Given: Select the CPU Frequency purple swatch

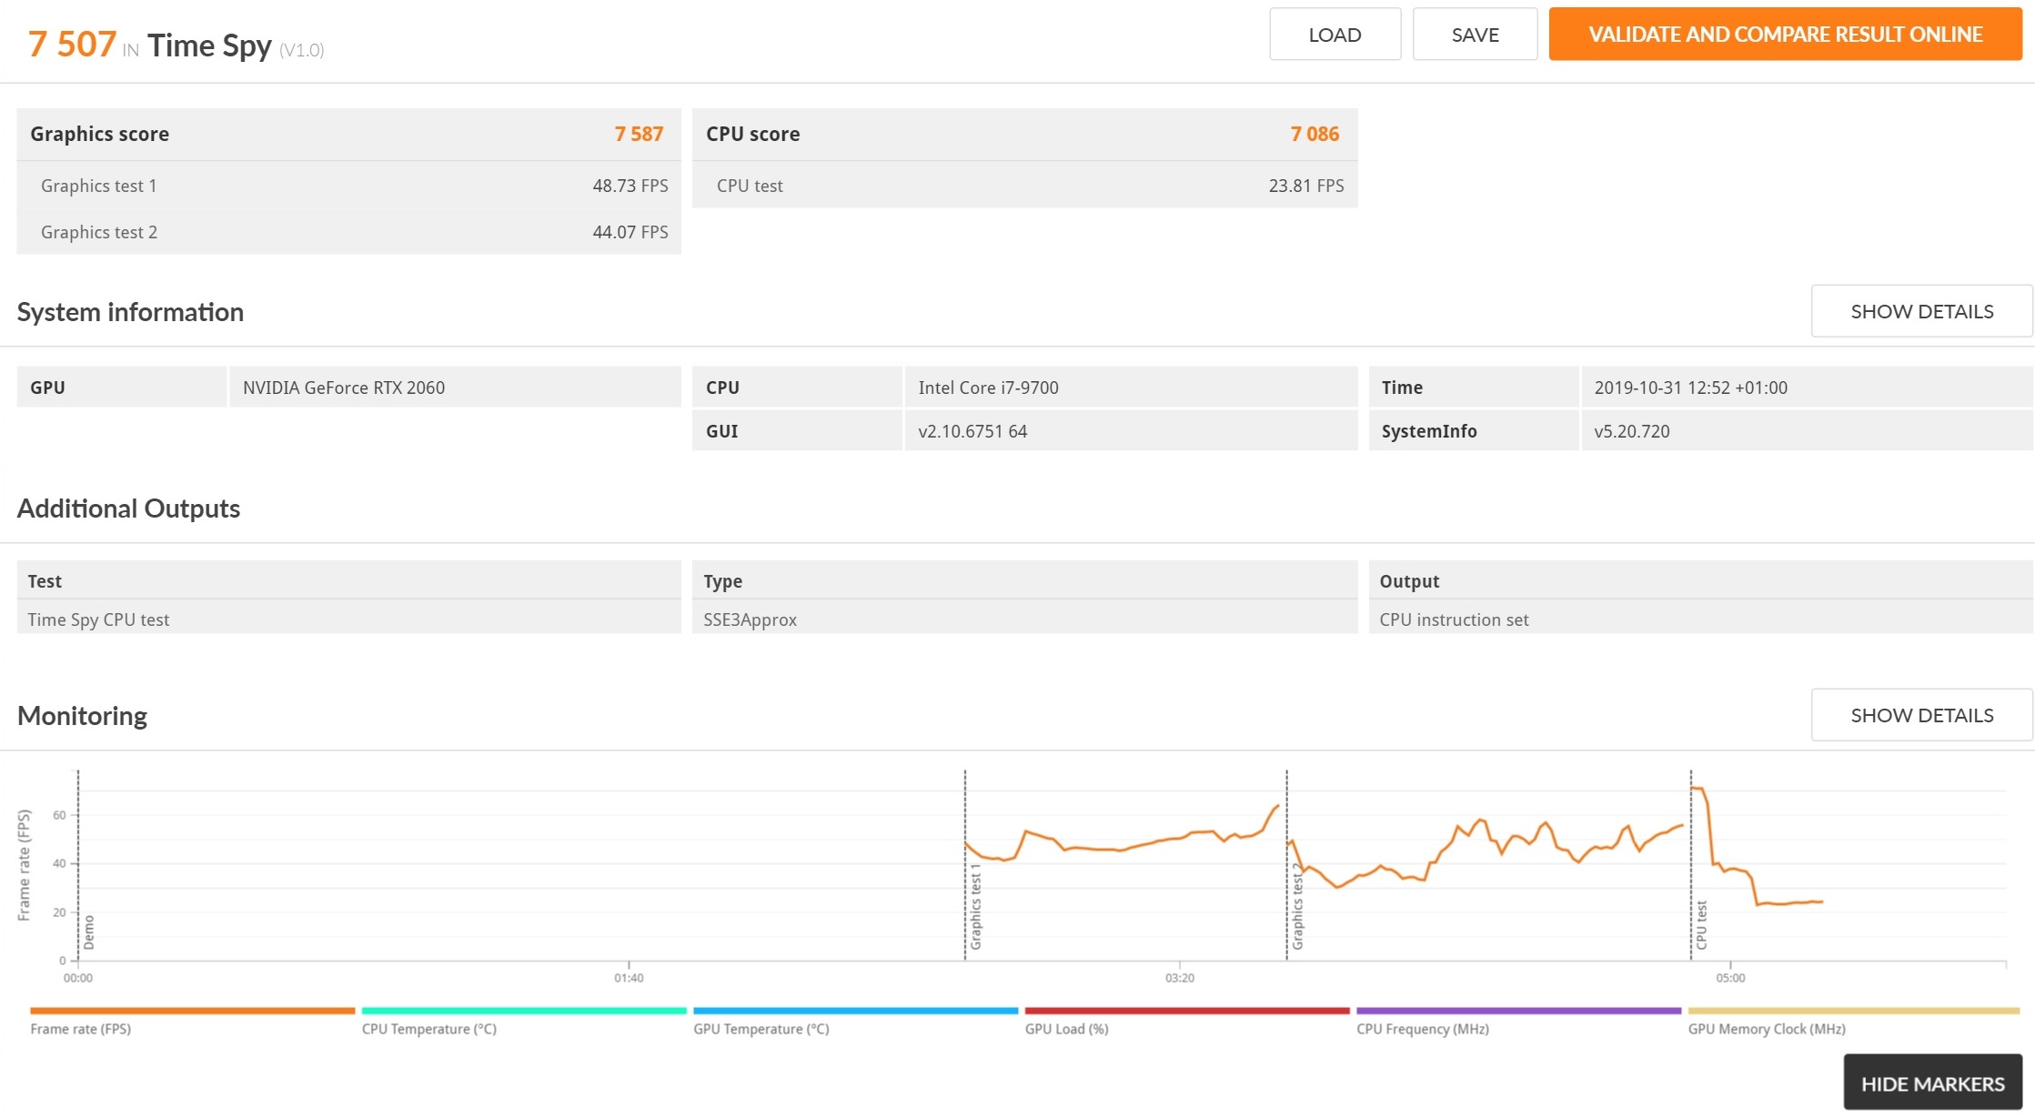Looking at the screenshot, I should [x=1518, y=1011].
